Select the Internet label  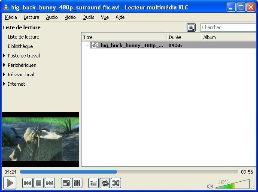point(16,84)
